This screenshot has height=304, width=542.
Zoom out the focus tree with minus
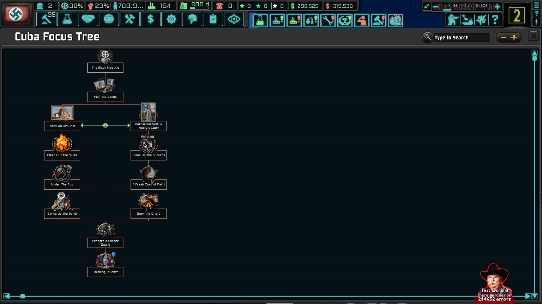coord(503,38)
